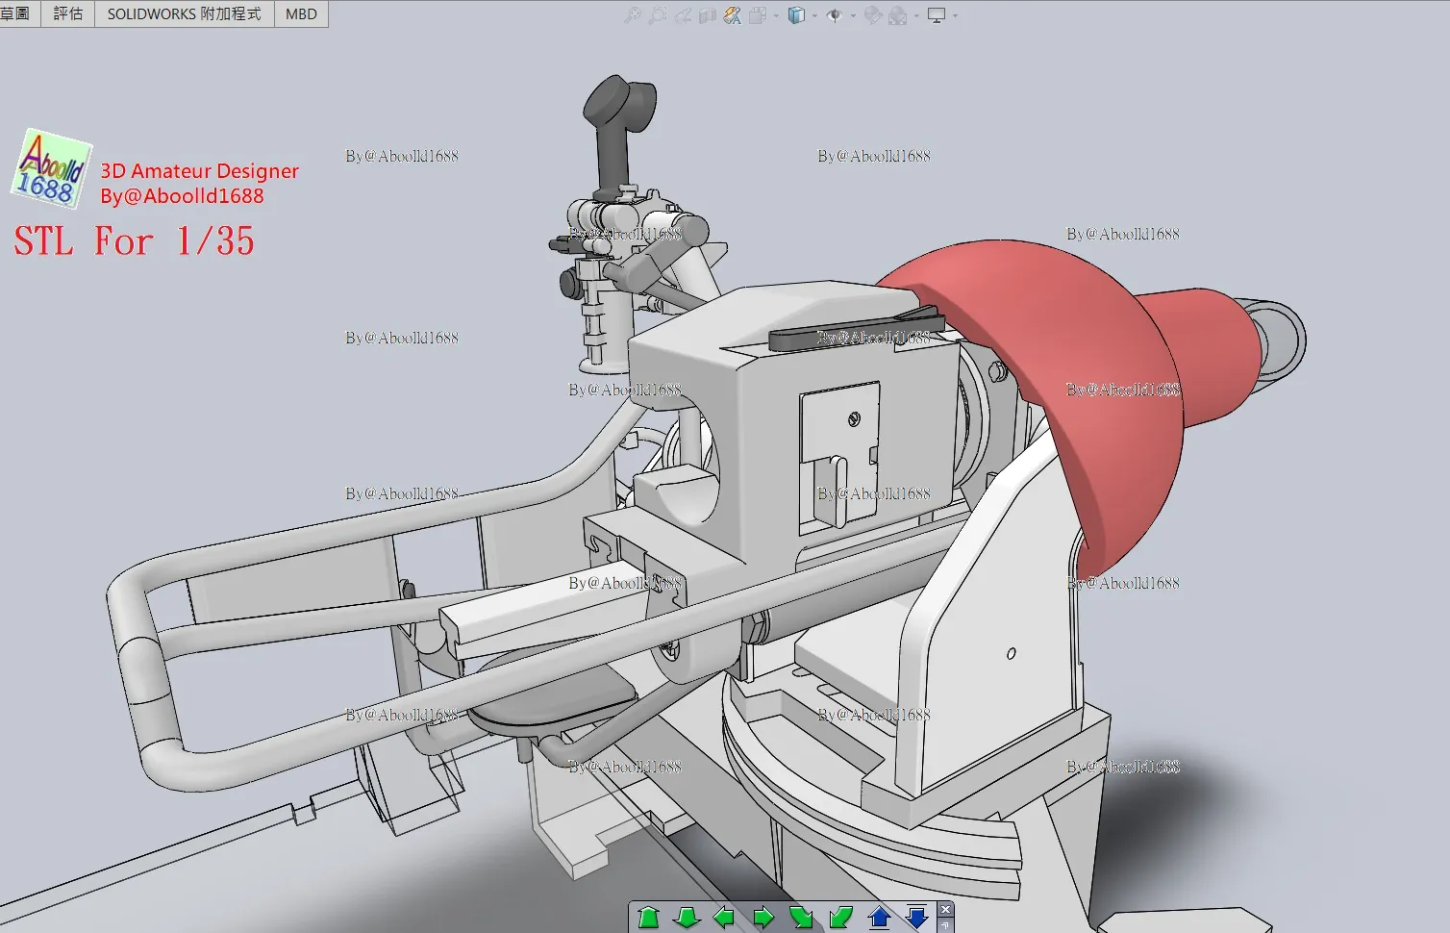This screenshot has width=1450, height=933.
Task: Click the View Settings monitor icon
Action: pyautogui.click(x=937, y=15)
